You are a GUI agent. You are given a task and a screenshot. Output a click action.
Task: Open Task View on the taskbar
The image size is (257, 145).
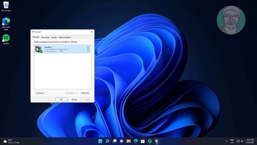(x=114, y=141)
